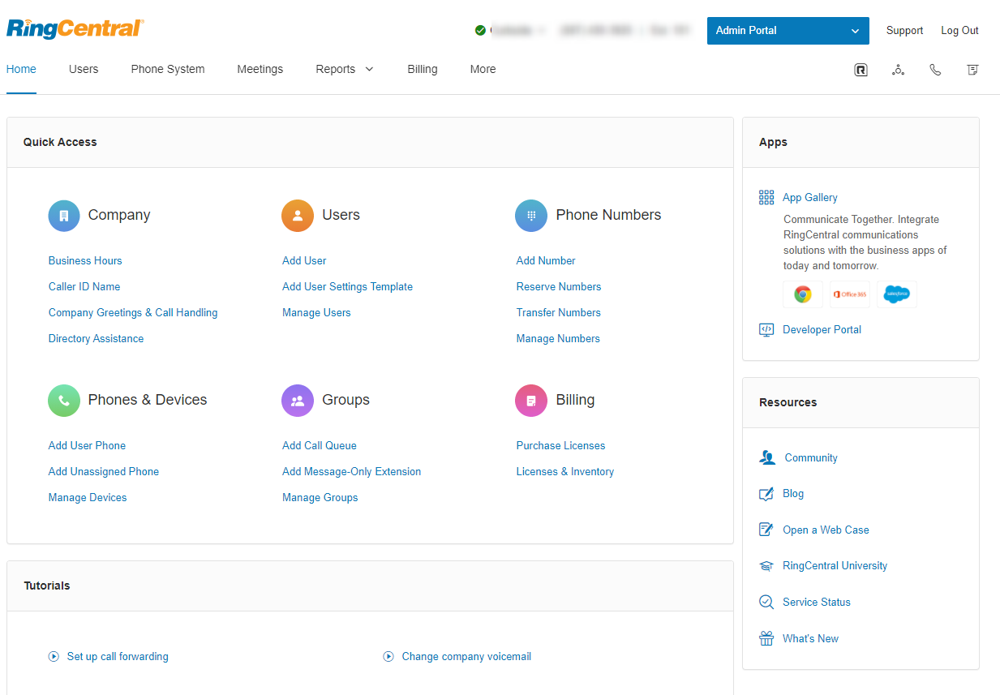Screen dimensions: 1000x695
Task: Click play icon beside Change company voicemail
Action: (x=388, y=657)
